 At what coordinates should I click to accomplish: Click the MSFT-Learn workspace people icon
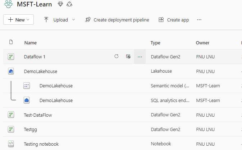click(8, 4)
